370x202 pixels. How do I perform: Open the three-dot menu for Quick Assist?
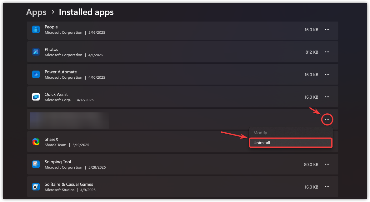327,97
